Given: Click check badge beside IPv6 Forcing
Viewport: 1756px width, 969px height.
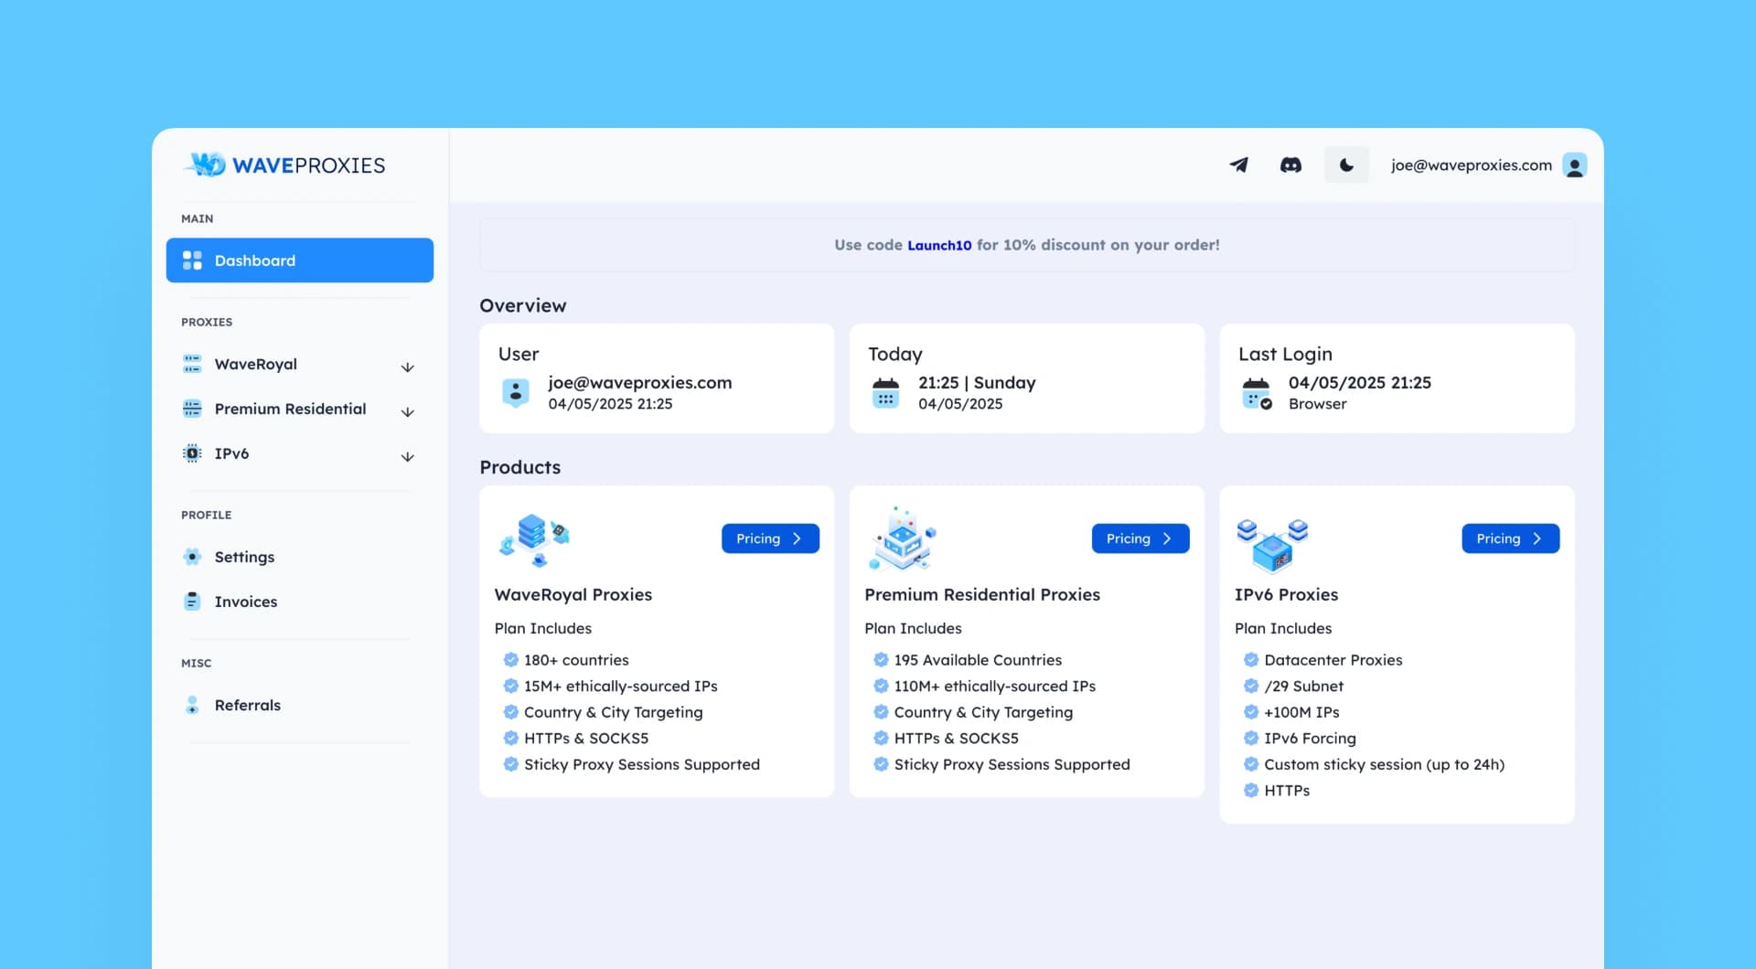Looking at the screenshot, I should (1251, 738).
